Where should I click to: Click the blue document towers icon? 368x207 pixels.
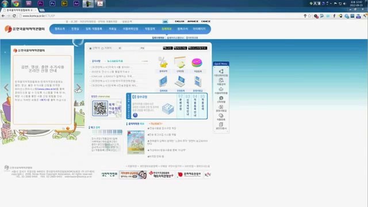click(197, 82)
